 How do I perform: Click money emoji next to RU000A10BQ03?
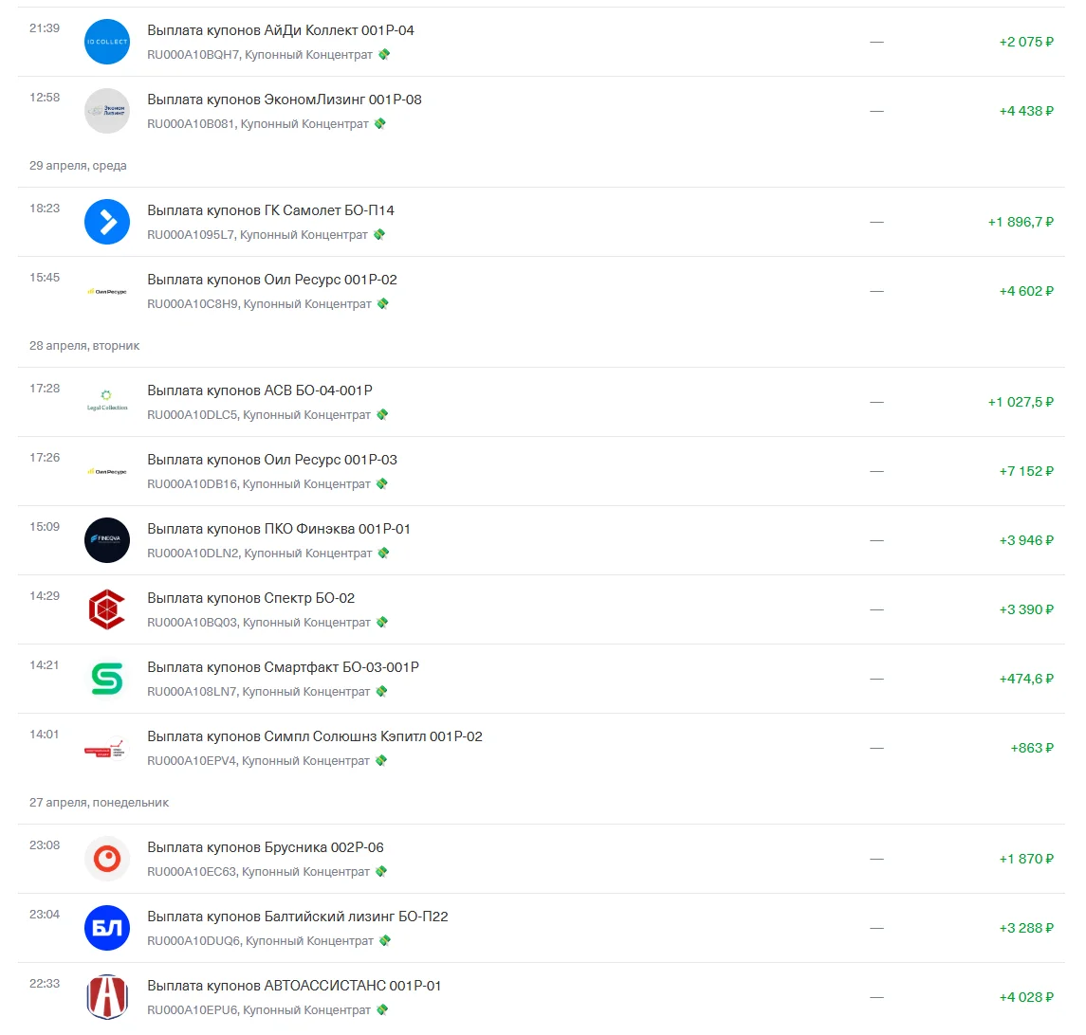[x=381, y=622]
